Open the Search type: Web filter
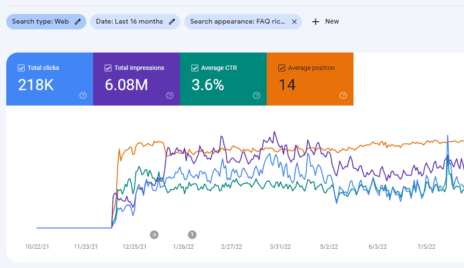 [x=40, y=22]
